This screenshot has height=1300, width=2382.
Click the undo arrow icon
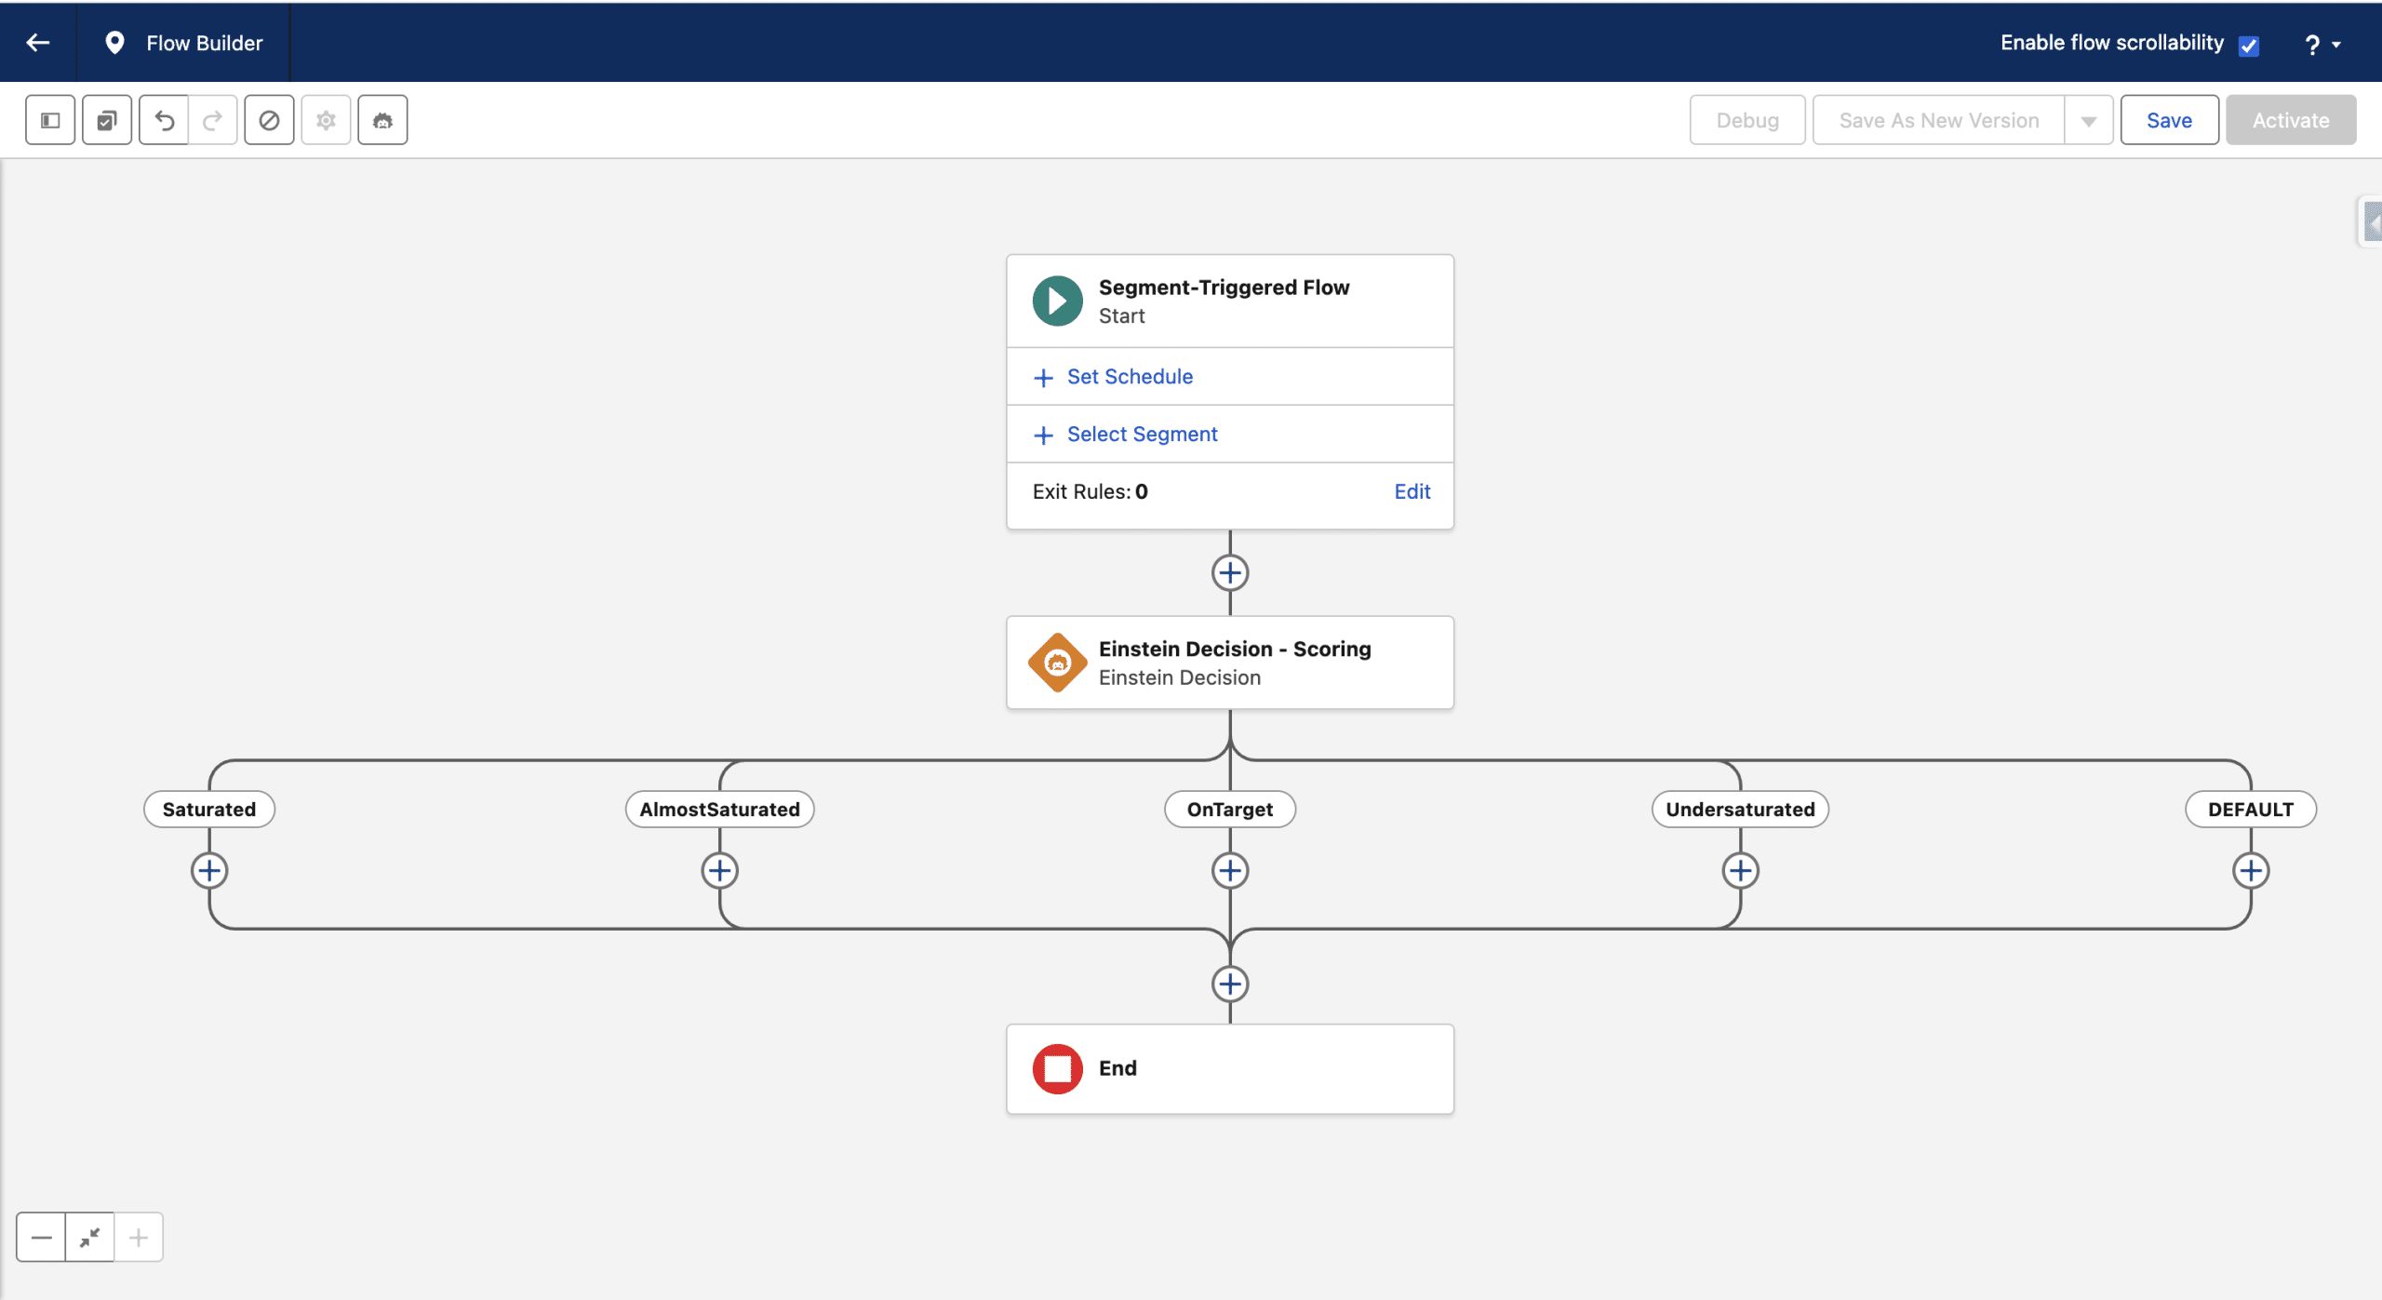tap(164, 120)
